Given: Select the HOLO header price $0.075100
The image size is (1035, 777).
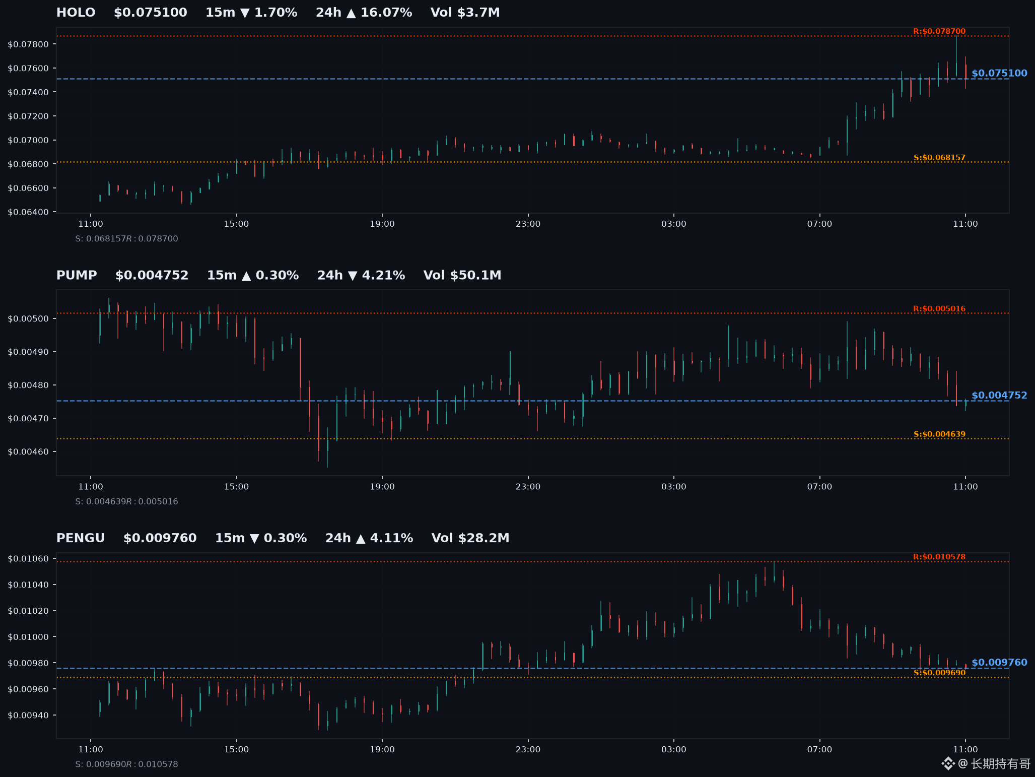Looking at the screenshot, I should [150, 13].
